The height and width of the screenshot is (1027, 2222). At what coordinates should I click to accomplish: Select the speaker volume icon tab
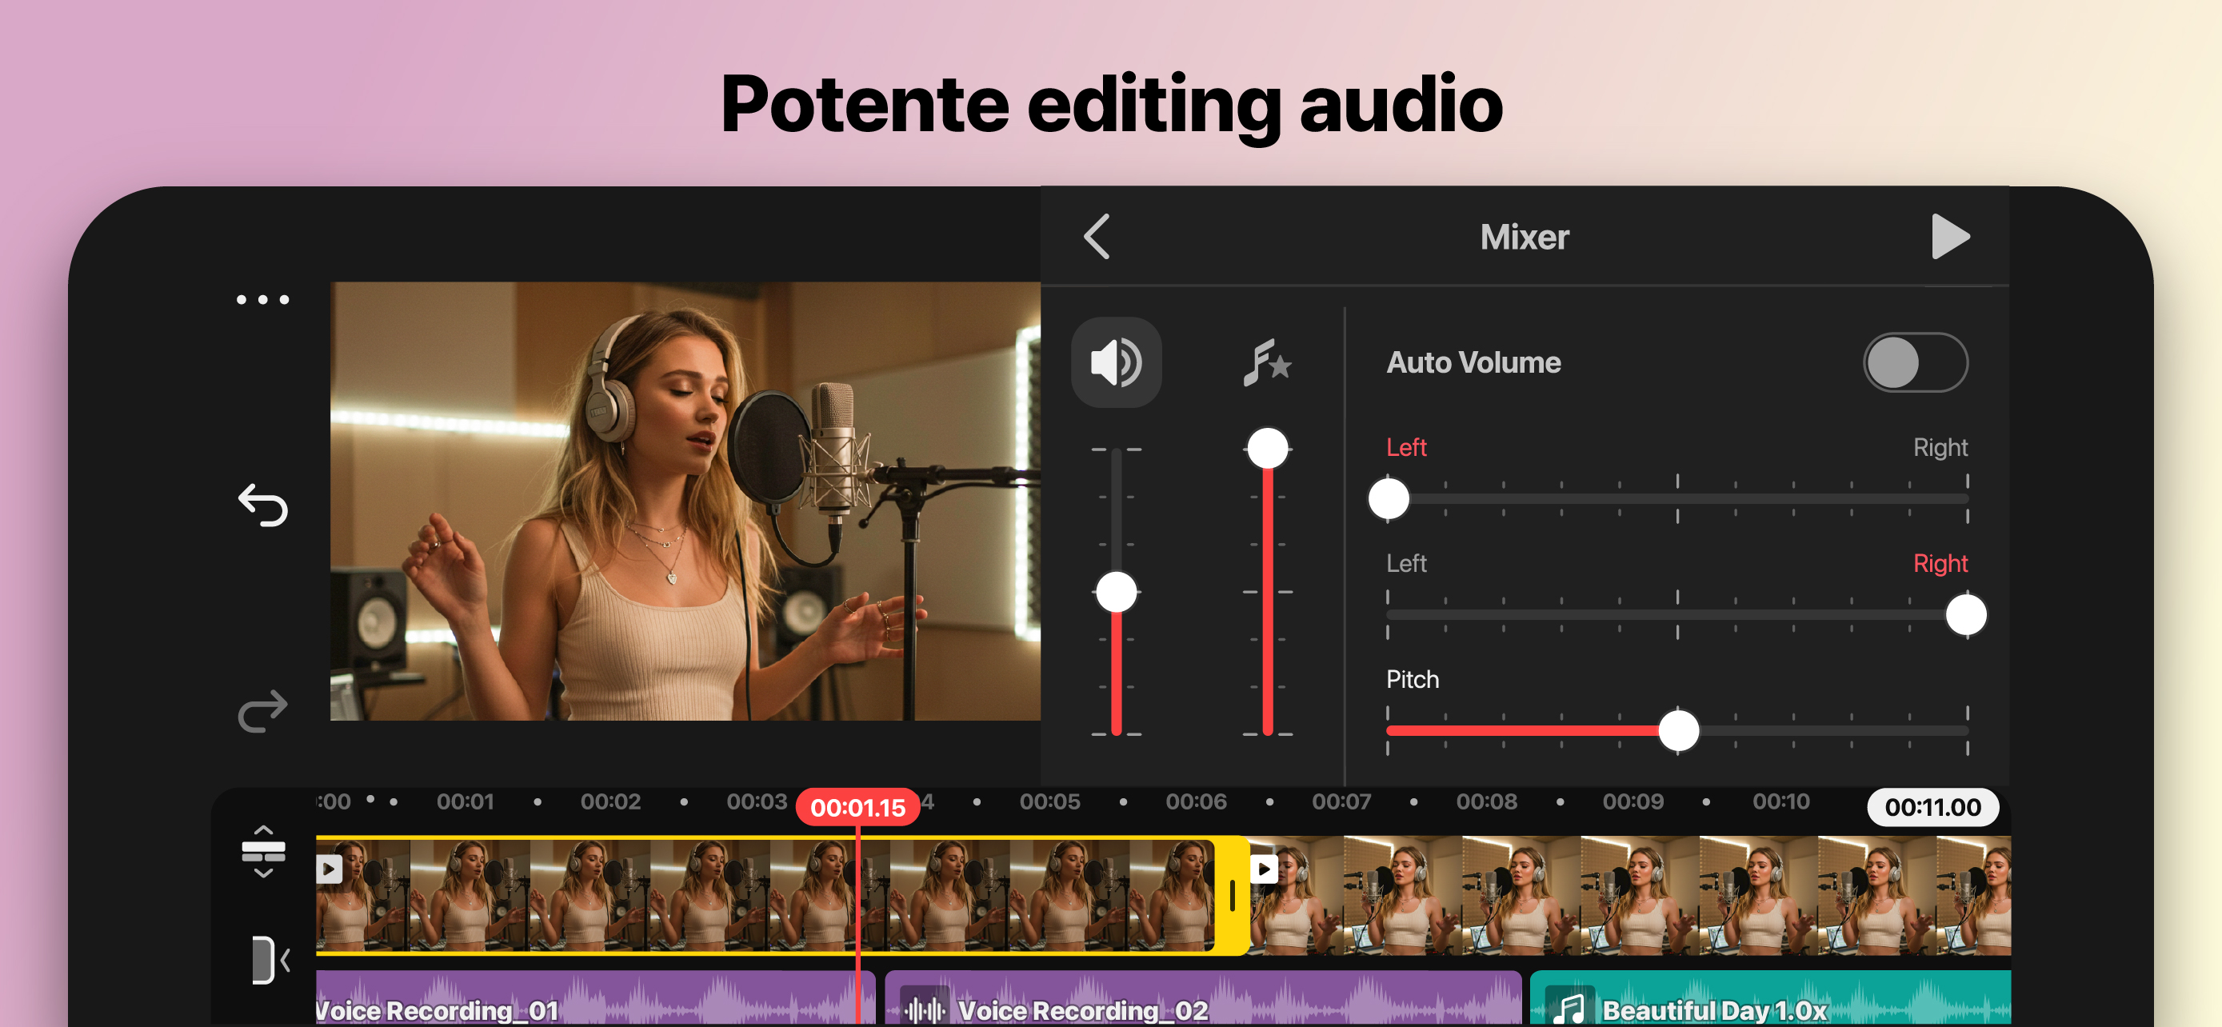[1115, 362]
